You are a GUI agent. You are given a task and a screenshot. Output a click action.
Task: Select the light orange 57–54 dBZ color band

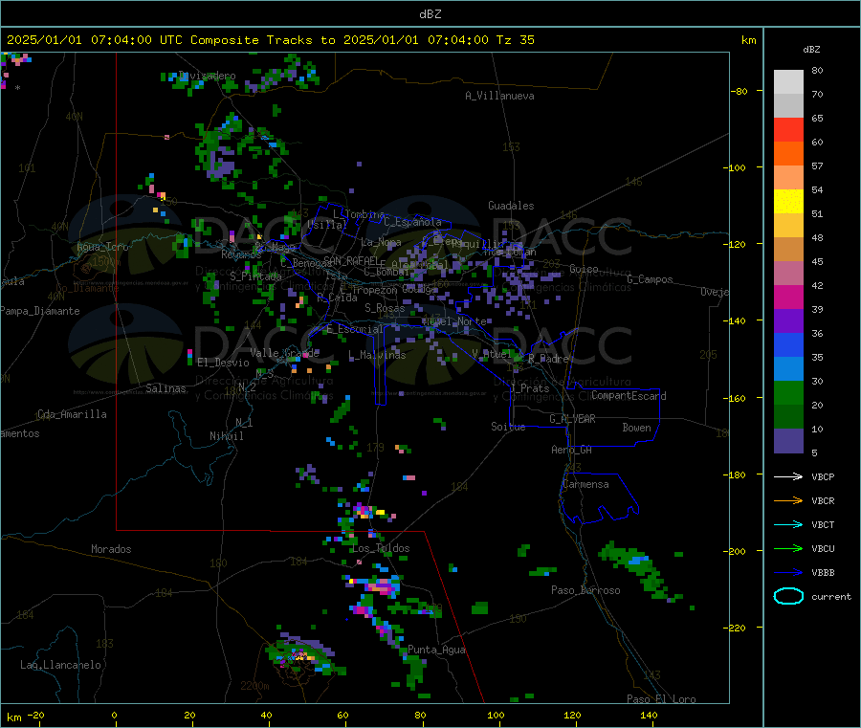point(788,178)
